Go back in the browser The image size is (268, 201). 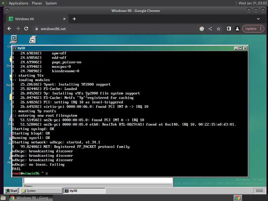(x=9, y=29)
